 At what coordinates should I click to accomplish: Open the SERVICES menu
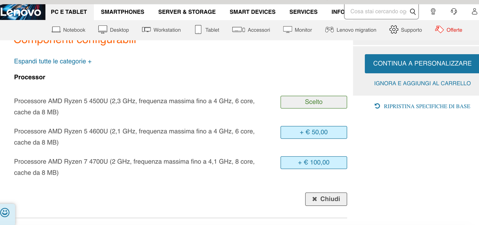pyautogui.click(x=303, y=12)
